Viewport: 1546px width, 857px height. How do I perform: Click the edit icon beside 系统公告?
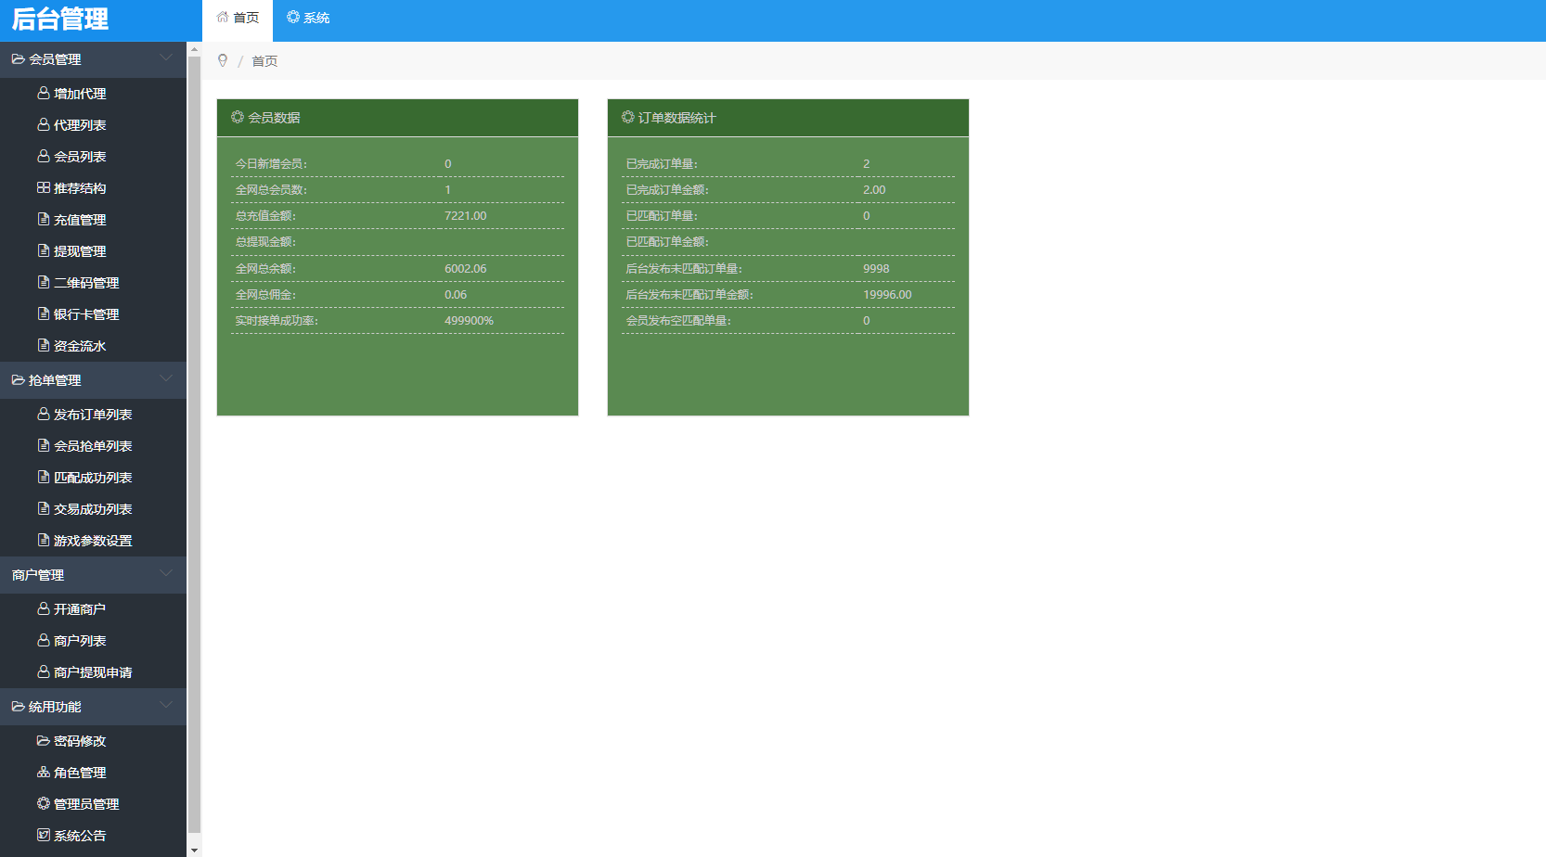[43, 836]
